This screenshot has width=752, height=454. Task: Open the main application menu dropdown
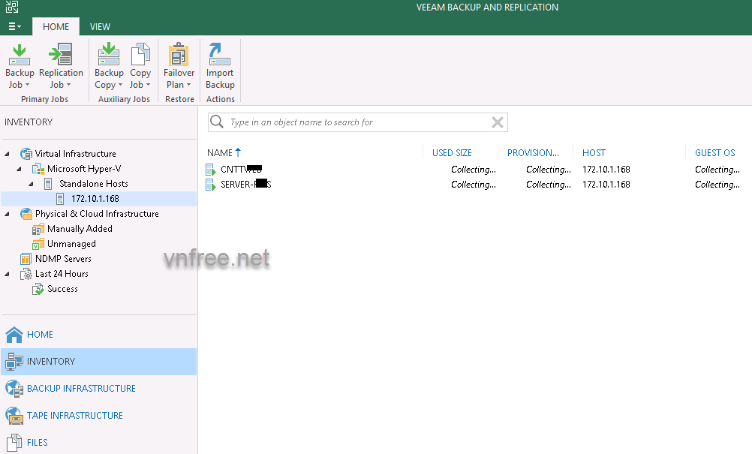click(14, 26)
